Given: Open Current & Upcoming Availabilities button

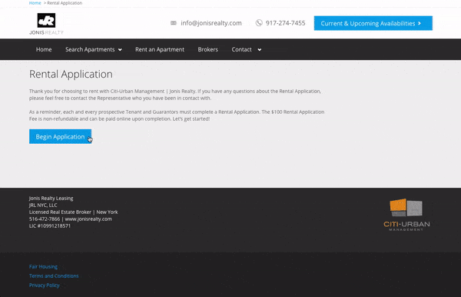Looking at the screenshot, I should (x=373, y=23).
